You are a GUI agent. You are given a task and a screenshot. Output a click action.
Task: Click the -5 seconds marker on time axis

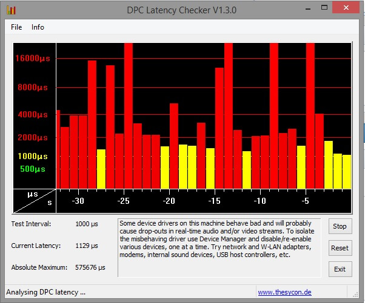pyautogui.click(x=305, y=201)
